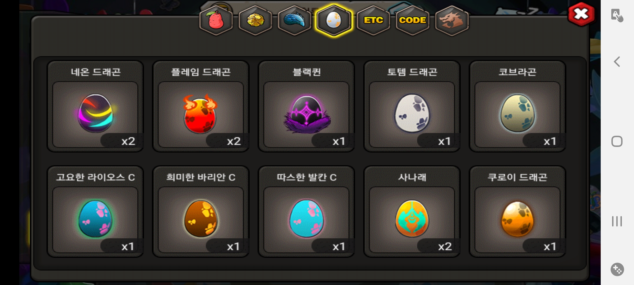This screenshot has width=634, height=285.
Task: Select the highlighted egg inventory tab
Action: (334, 21)
